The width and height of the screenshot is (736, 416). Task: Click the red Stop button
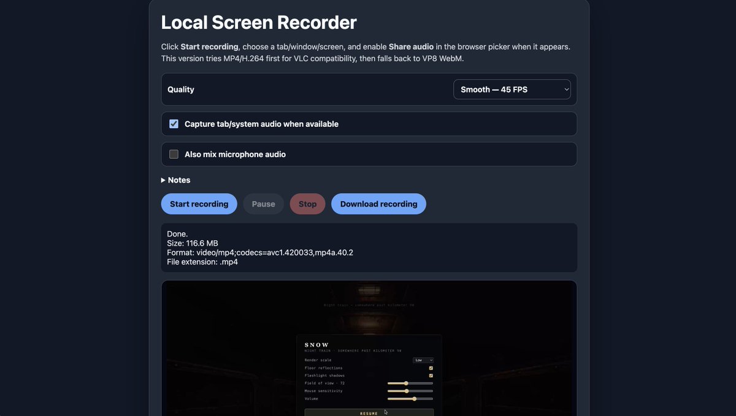coord(307,204)
